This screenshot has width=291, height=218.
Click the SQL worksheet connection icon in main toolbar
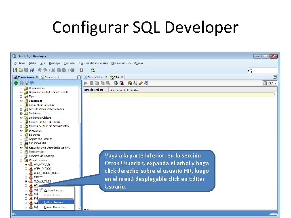point(93,70)
